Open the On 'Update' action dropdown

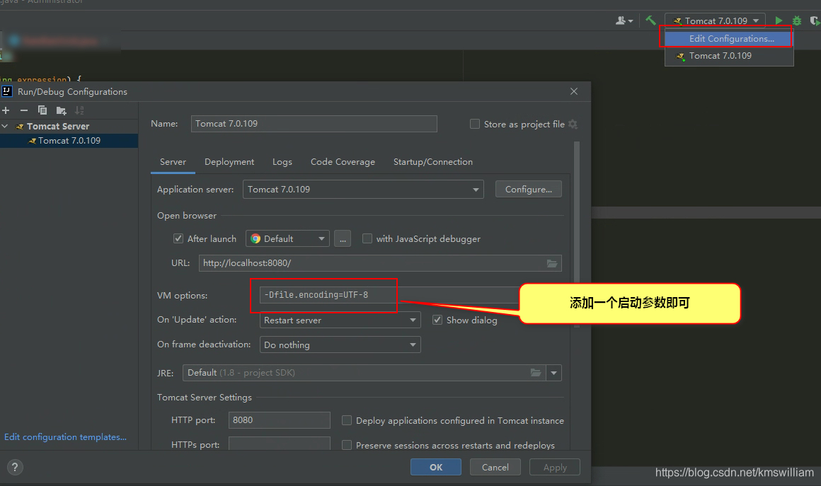[x=340, y=320]
